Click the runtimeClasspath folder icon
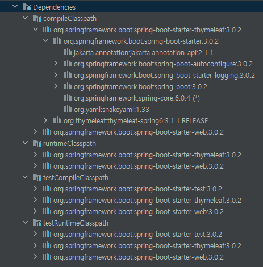 click(37, 143)
